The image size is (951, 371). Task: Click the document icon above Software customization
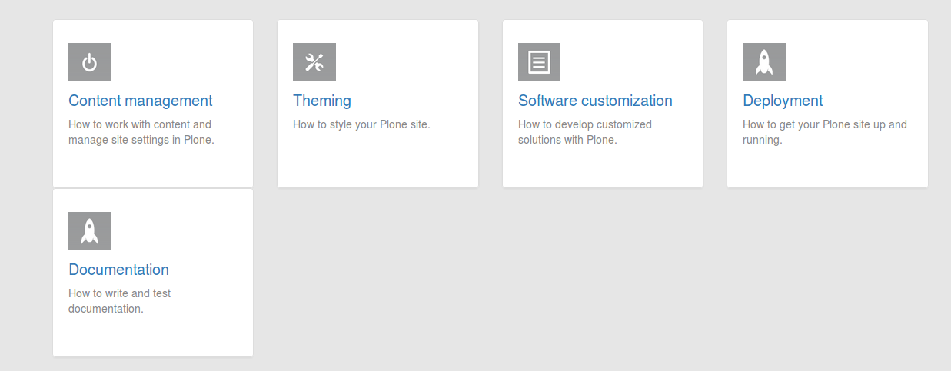[539, 62]
